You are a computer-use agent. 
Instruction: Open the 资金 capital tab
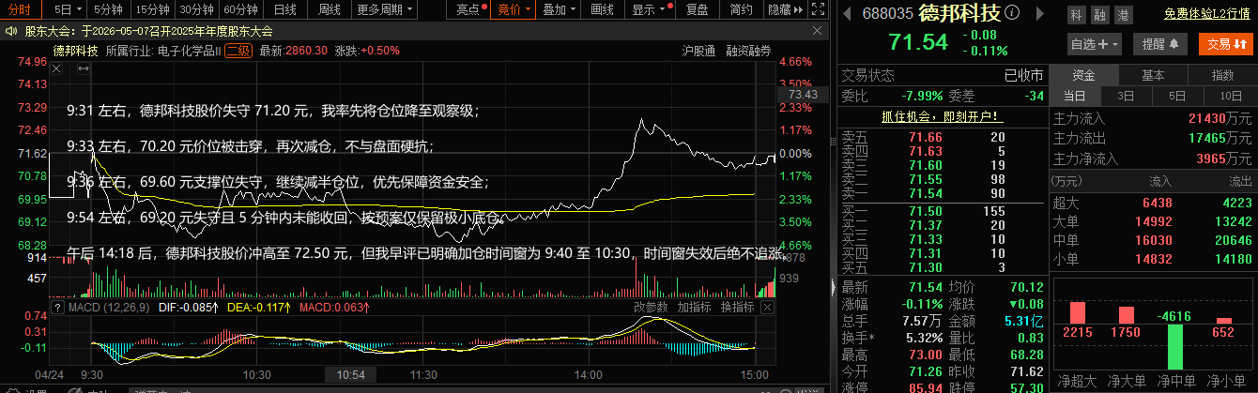pyautogui.click(x=1083, y=76)
